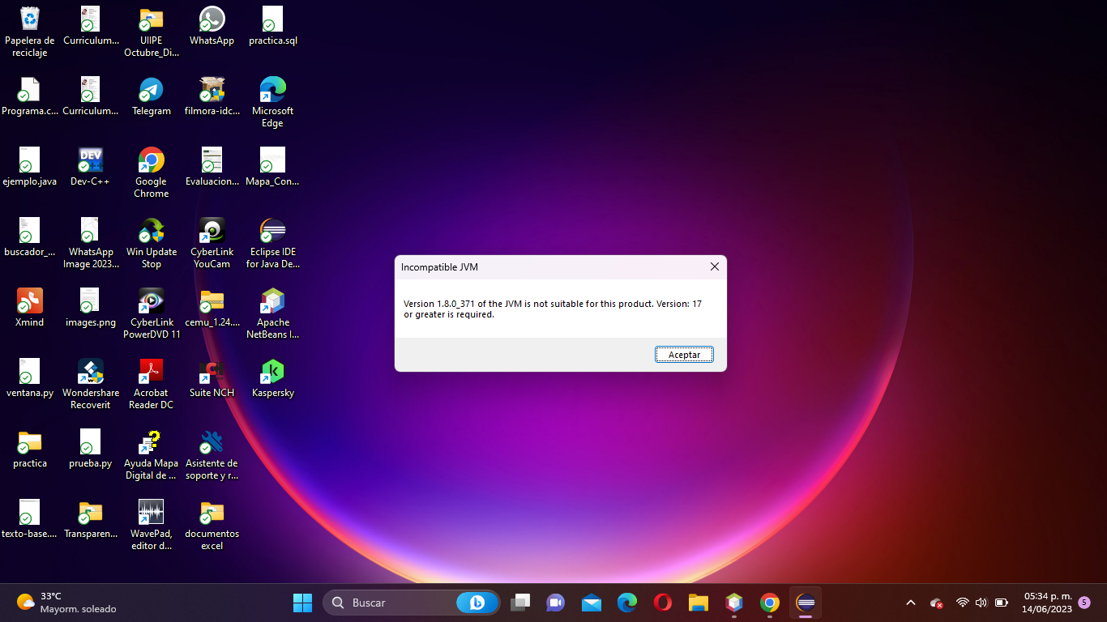
Task: Select the buscador file icon
Action: click(x=30, y=237)
